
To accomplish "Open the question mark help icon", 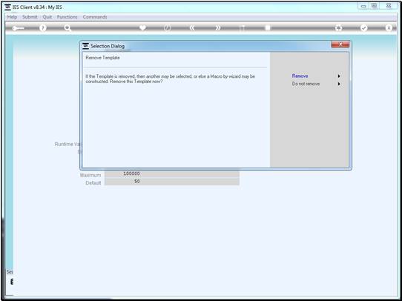I will point(43,28).
